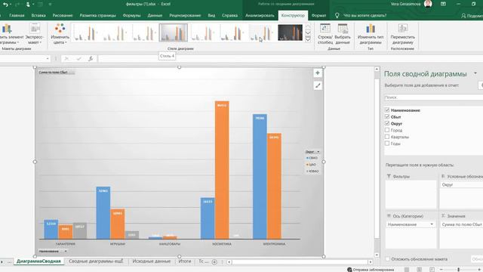Switch to Итоги sheet tab
483x272 pixels.
click(x=185, y=261)
